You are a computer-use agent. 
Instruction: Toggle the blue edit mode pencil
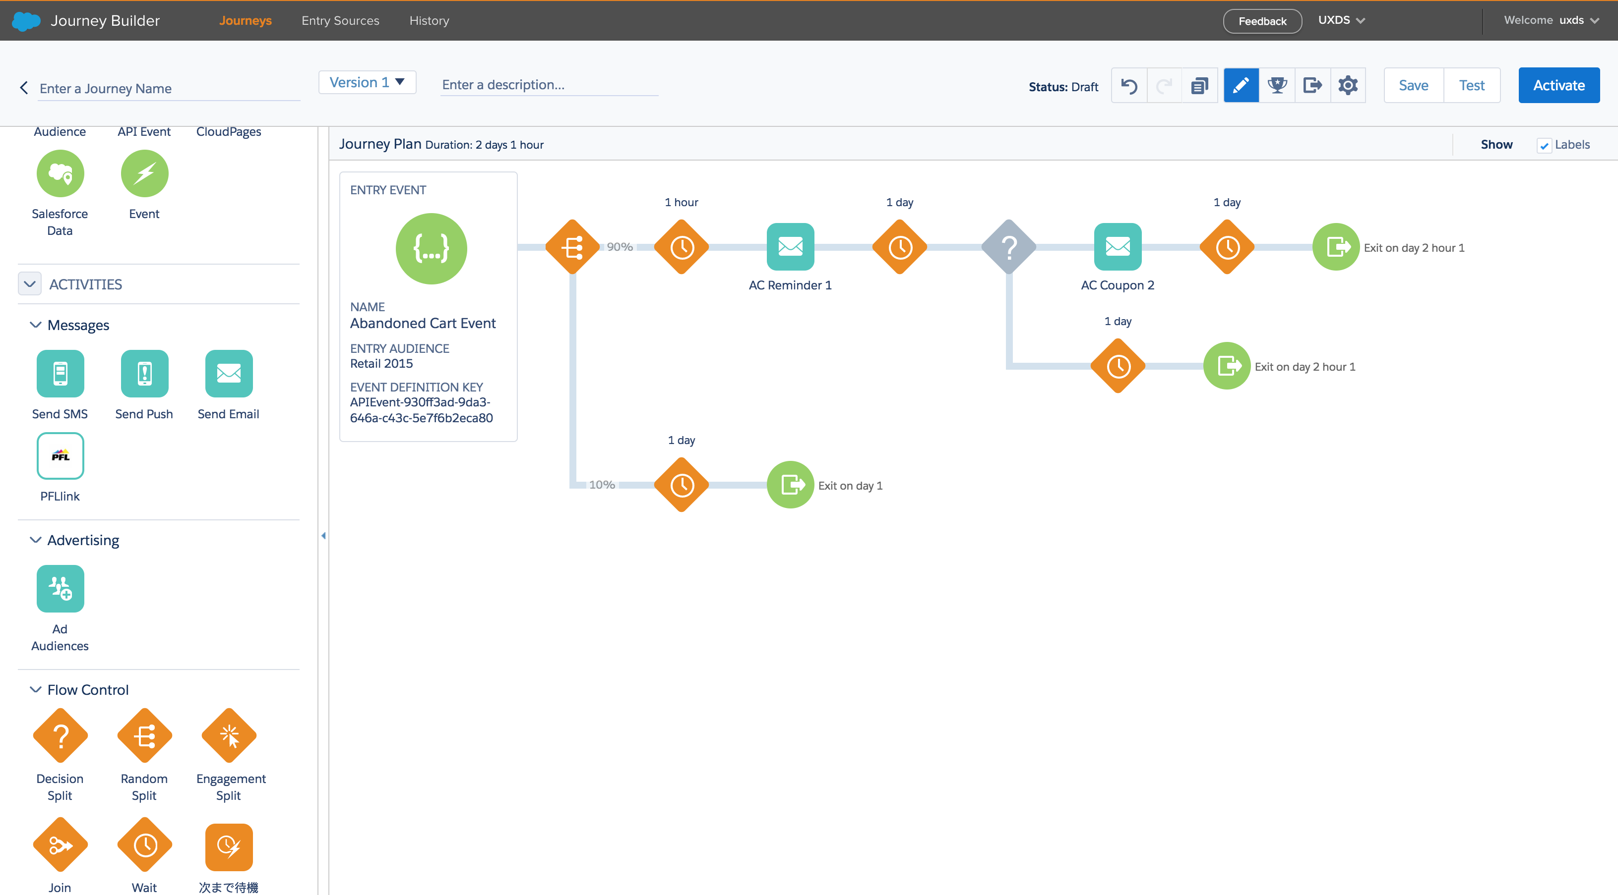point(1241,85)
